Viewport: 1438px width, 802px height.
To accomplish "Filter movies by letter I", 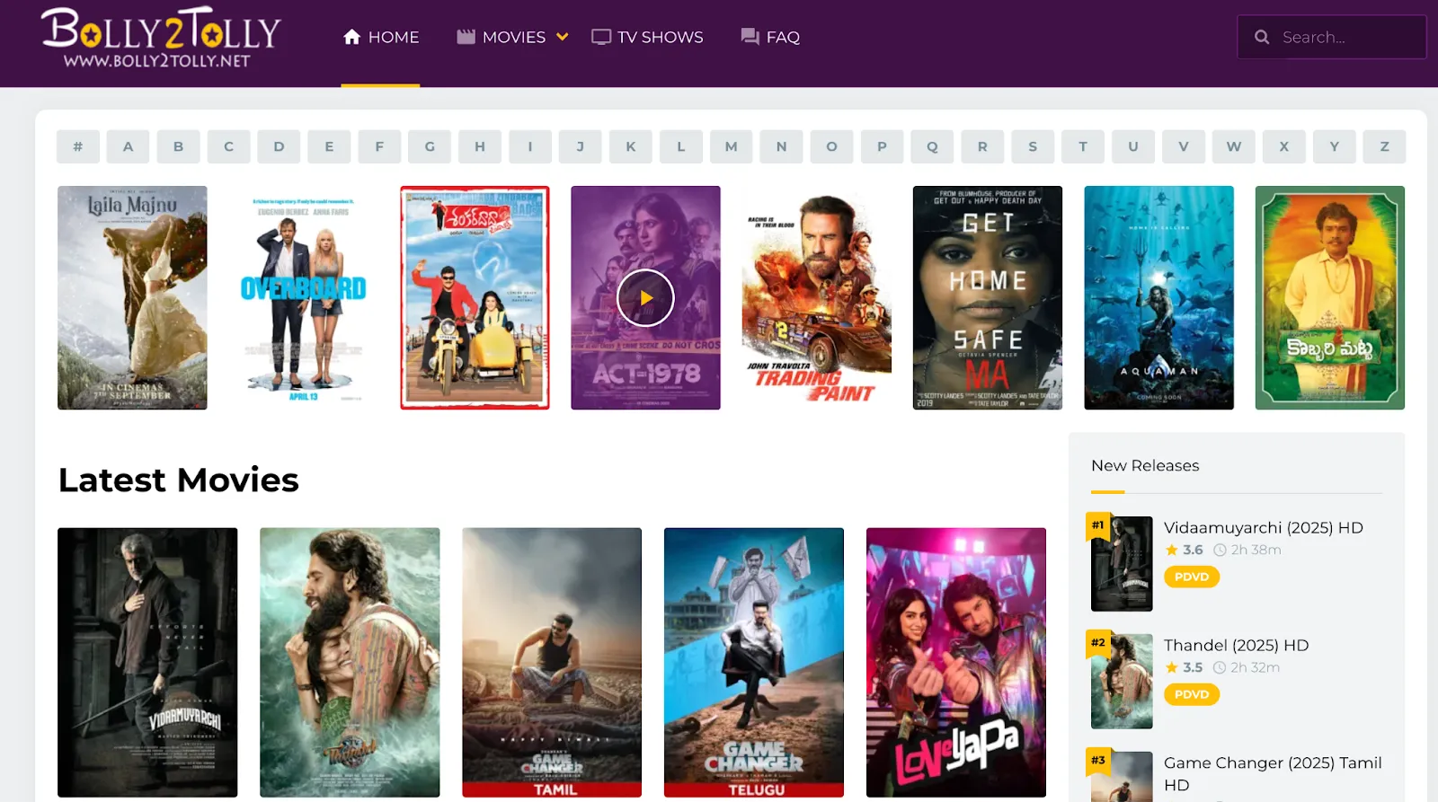I will (530, 146).
